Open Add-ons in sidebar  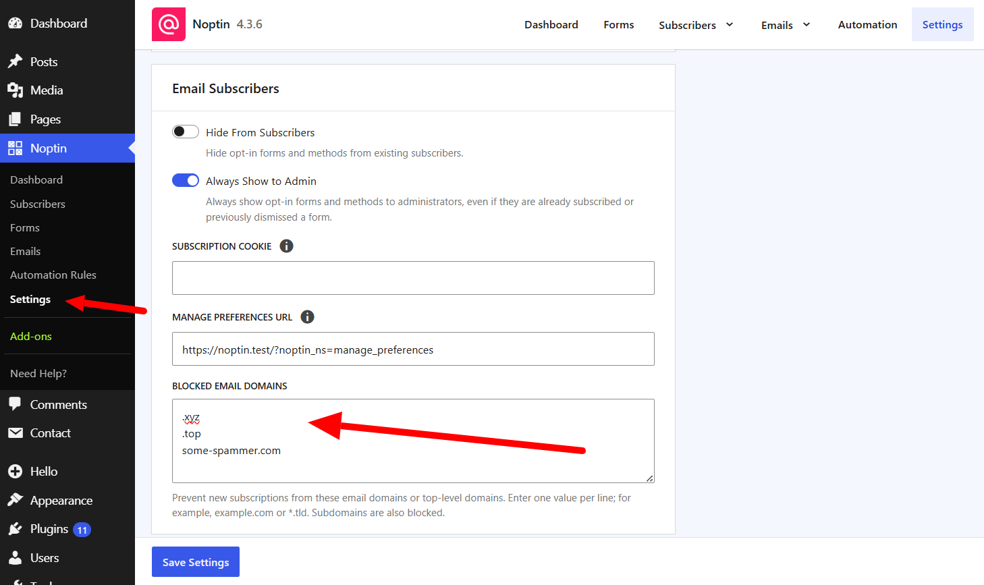click(31, 336)
